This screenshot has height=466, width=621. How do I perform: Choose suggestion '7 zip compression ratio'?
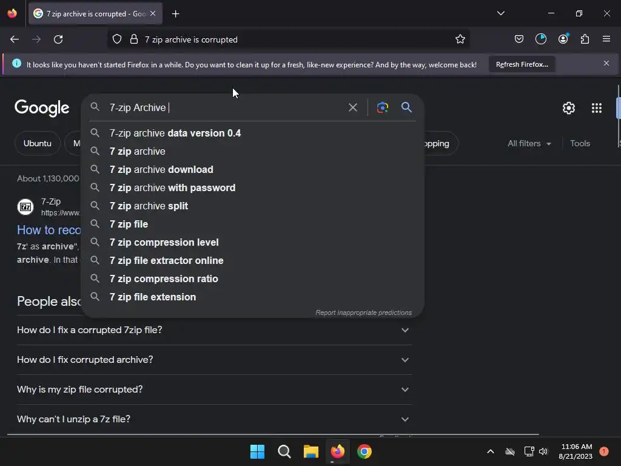coord(253,279)
